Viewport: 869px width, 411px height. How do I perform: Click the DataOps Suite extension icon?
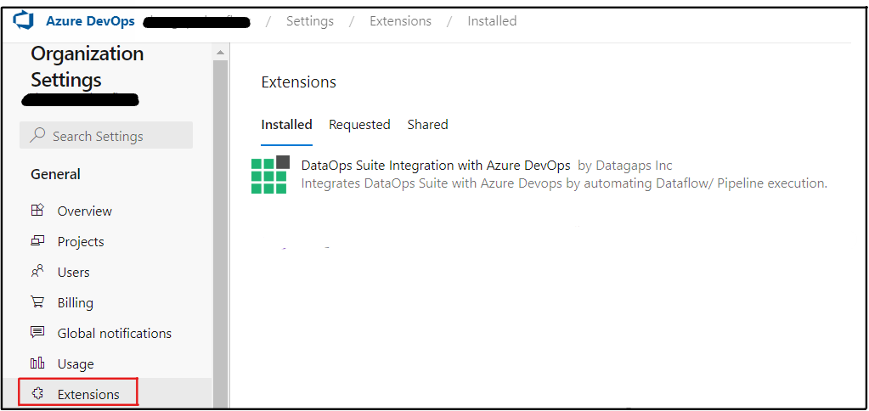[x=270, y=174]
